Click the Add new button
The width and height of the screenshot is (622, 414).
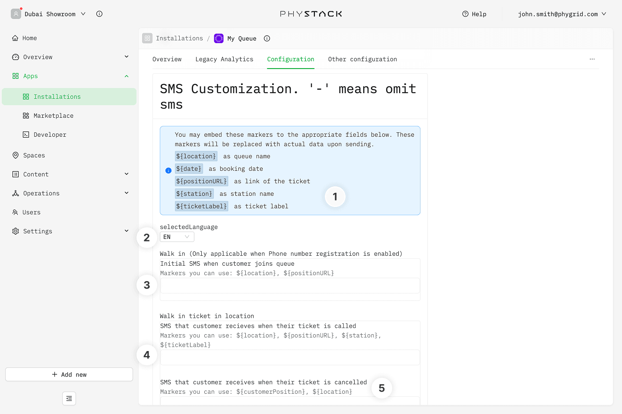tap(69, 374)
